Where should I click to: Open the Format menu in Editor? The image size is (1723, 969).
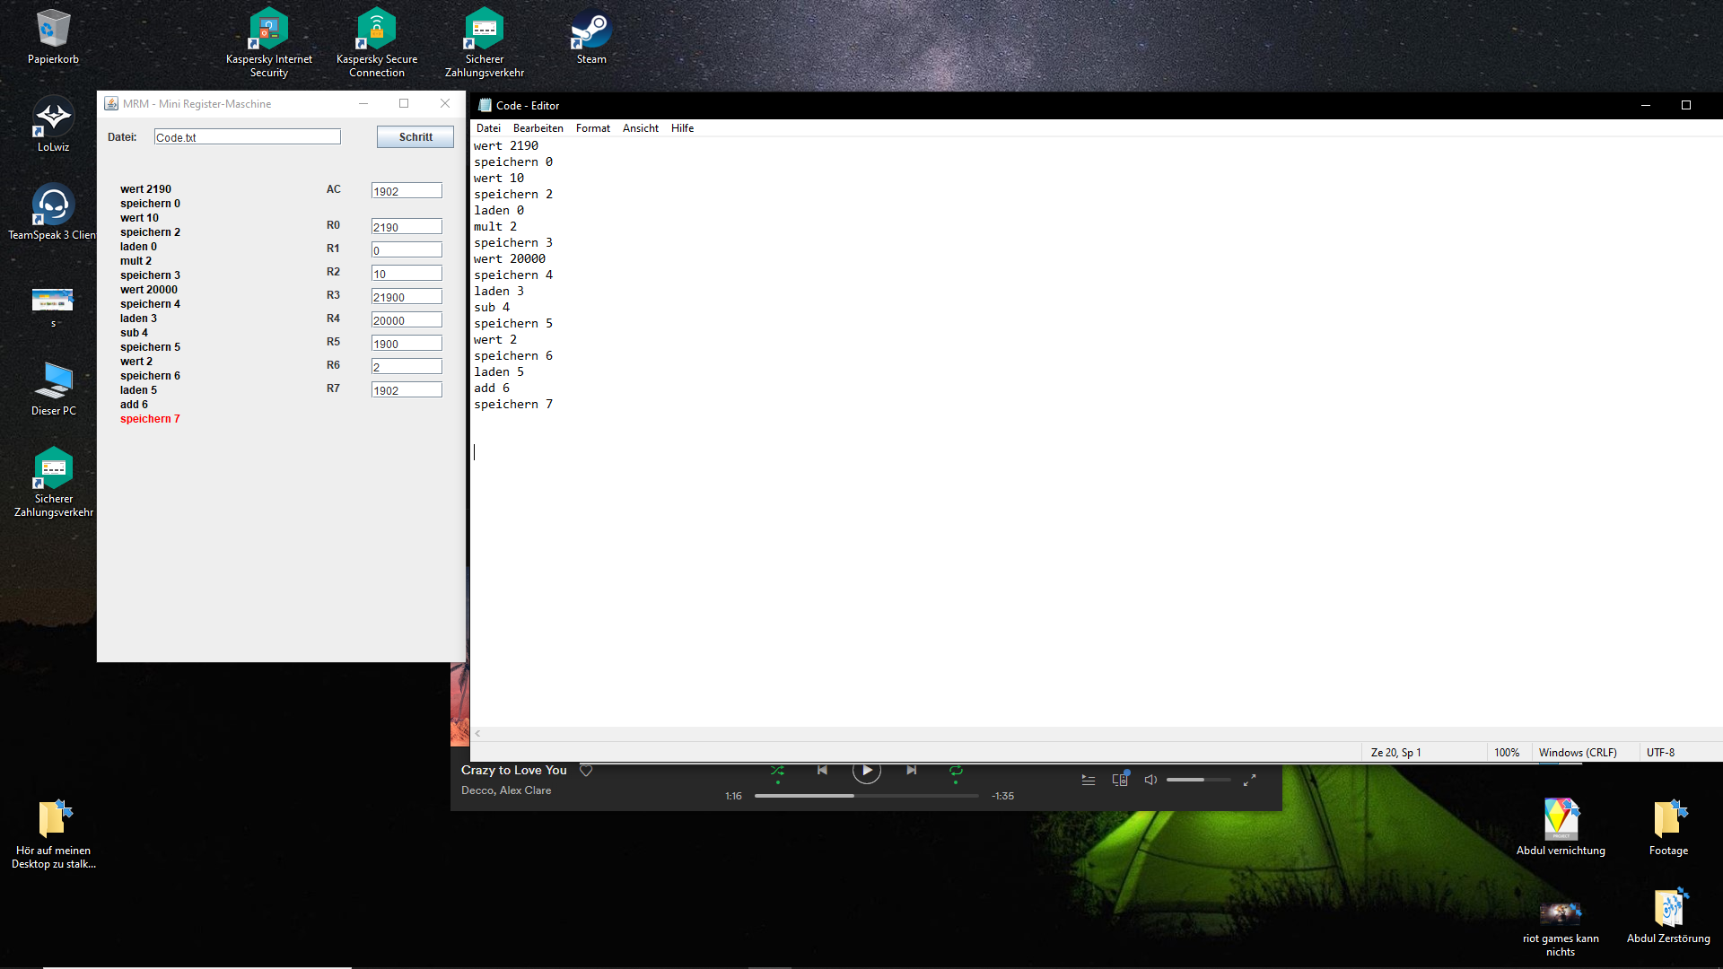coord(593,128)
